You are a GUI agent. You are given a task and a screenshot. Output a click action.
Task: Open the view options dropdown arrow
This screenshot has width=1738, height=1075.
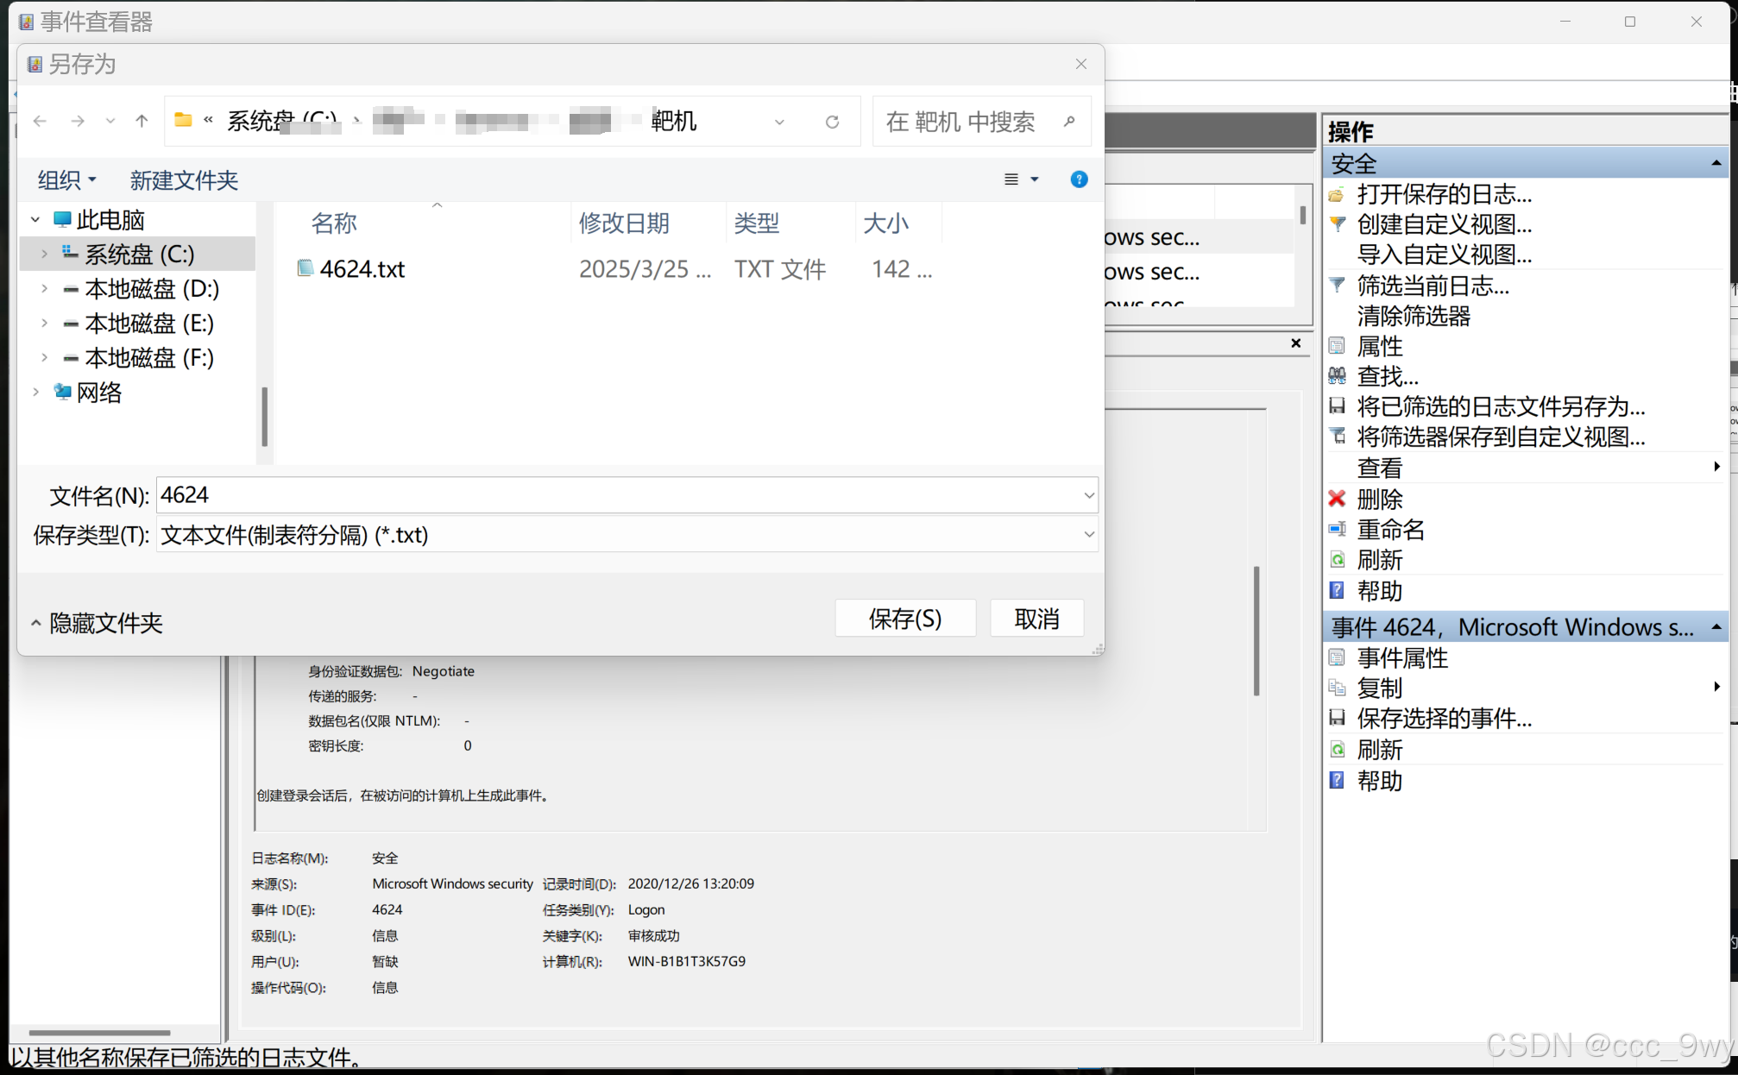[1035, 179]
